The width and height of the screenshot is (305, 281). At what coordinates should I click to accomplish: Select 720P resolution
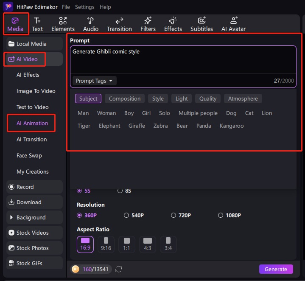(x=181, y=215)
